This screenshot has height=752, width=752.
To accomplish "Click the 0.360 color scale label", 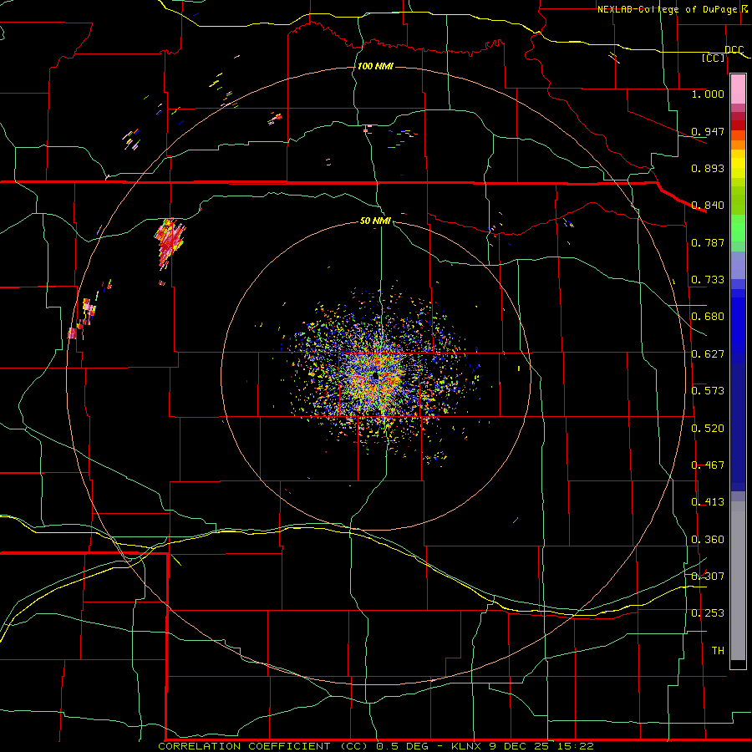I will 708,540.
